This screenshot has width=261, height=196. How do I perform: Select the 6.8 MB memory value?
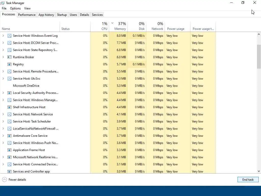pos(121,50)
